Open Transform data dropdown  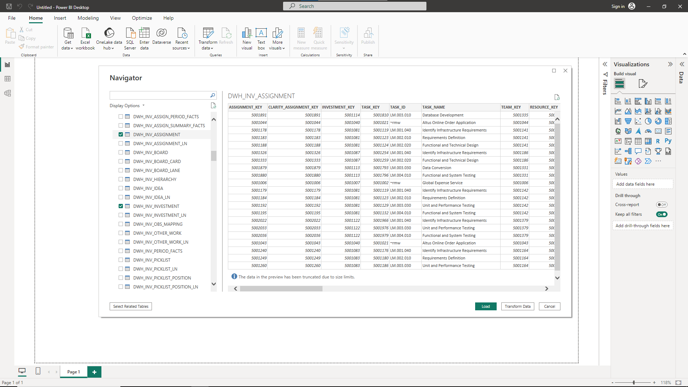[208, 39]
